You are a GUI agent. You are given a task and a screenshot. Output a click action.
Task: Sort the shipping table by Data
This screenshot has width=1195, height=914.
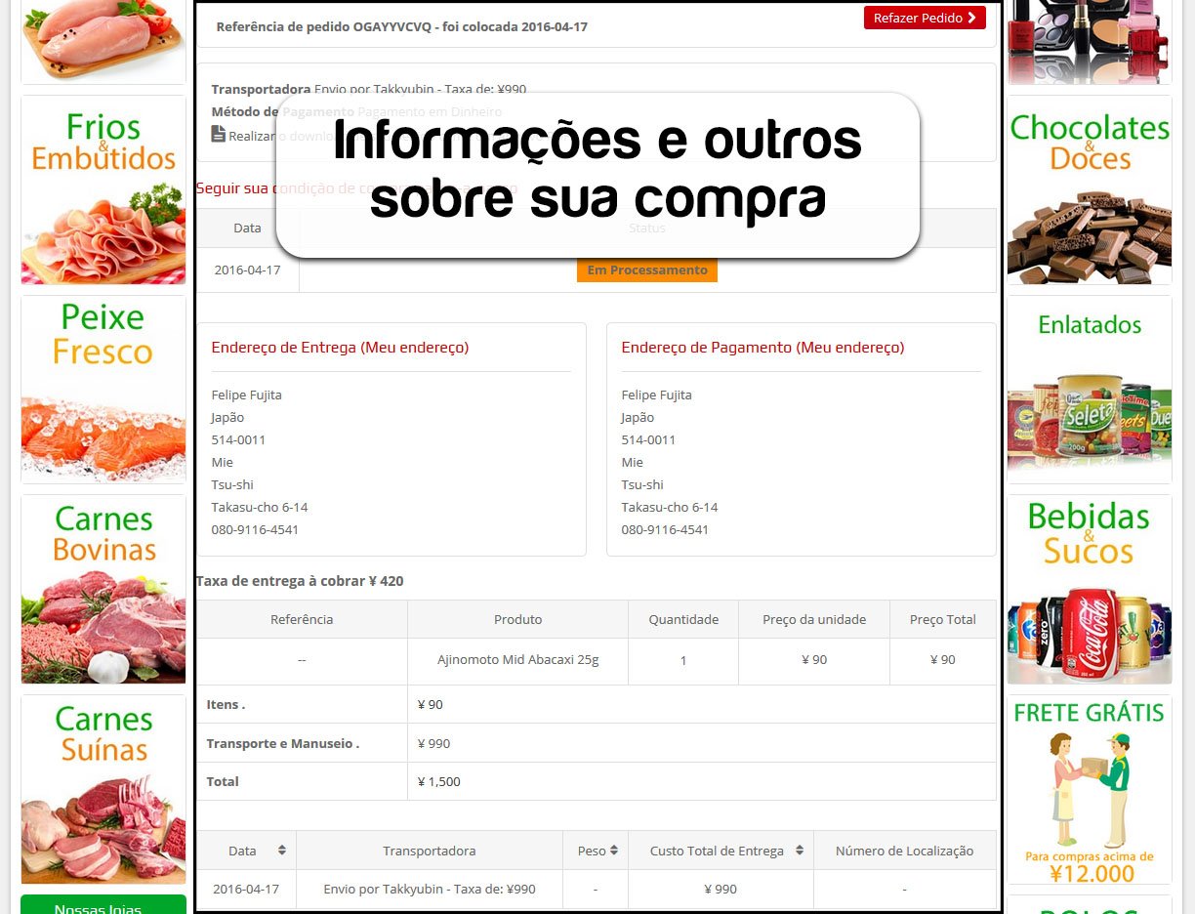[x=282, y=851]
